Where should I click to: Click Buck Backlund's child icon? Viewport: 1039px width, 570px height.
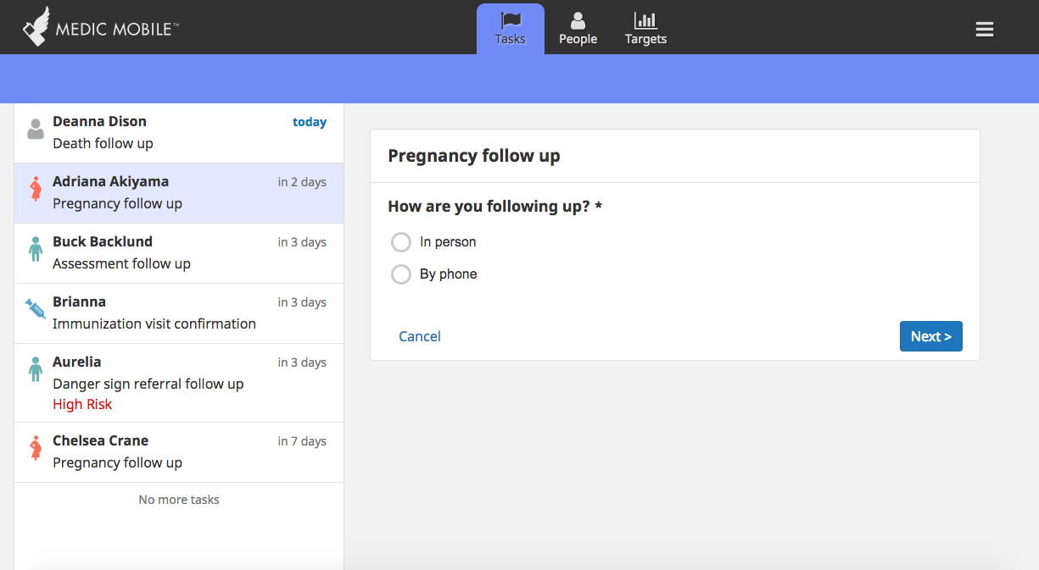point(36,249)
